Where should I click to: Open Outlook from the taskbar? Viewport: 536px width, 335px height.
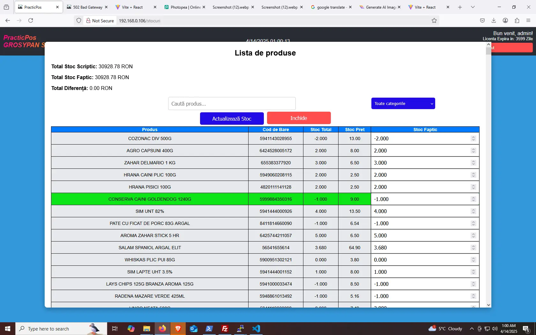coord(193,329)
